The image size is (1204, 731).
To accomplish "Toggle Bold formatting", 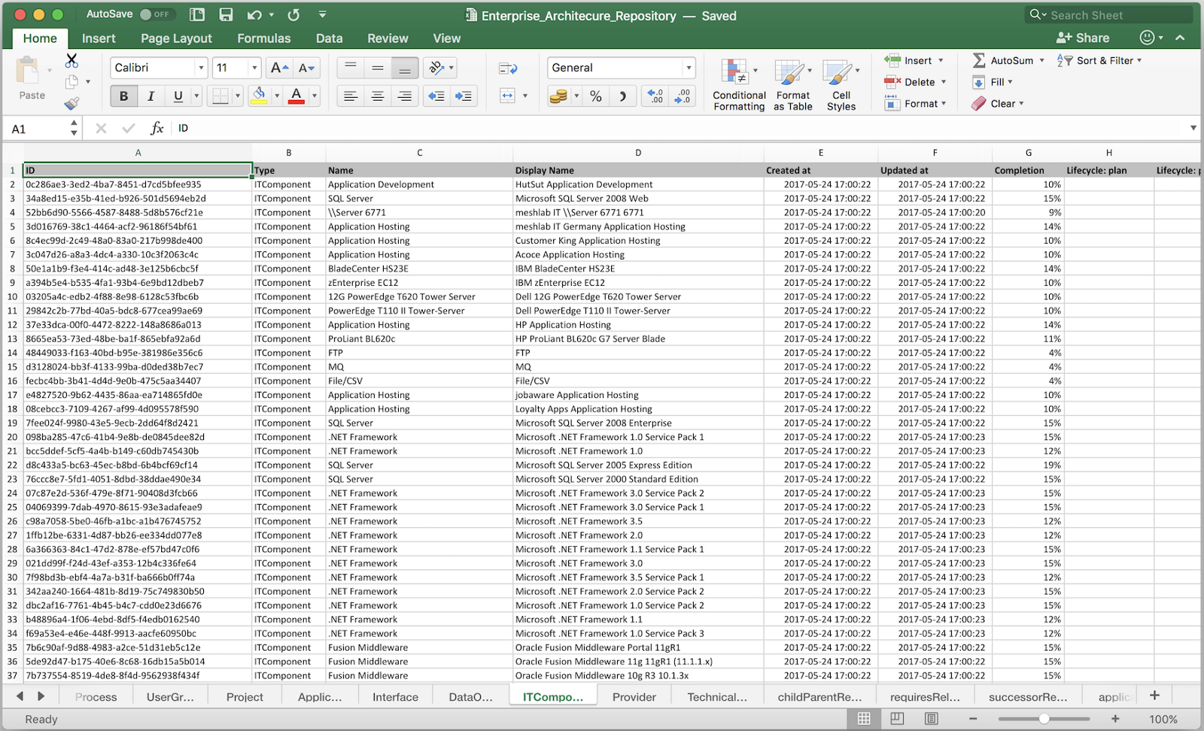I will (x=123, y=96).
